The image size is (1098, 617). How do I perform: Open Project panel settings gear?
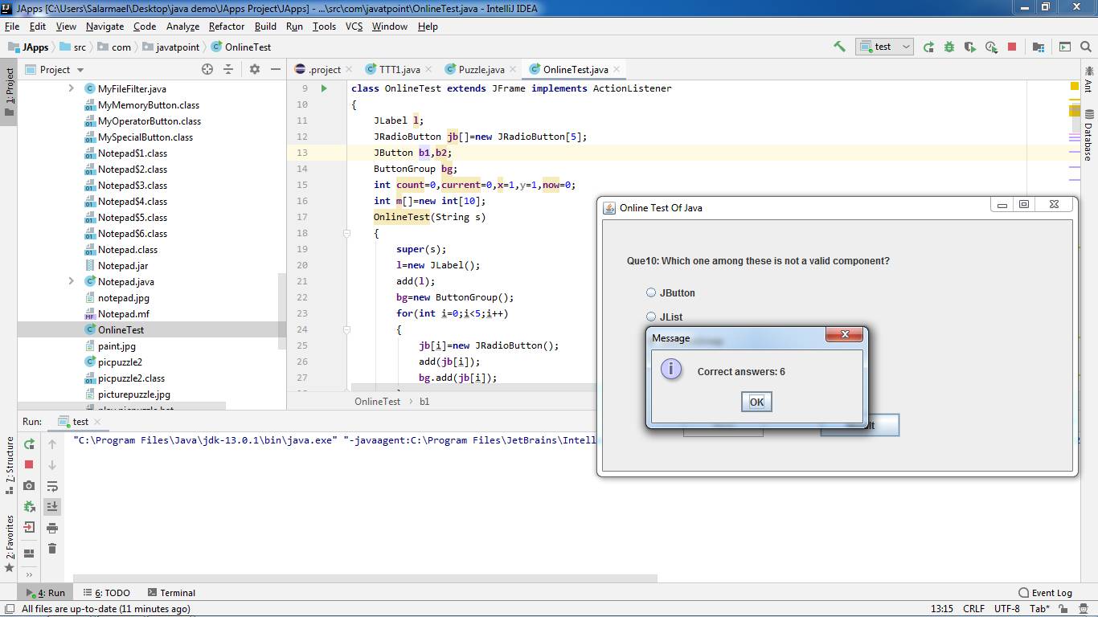click(x=255, y=69)
